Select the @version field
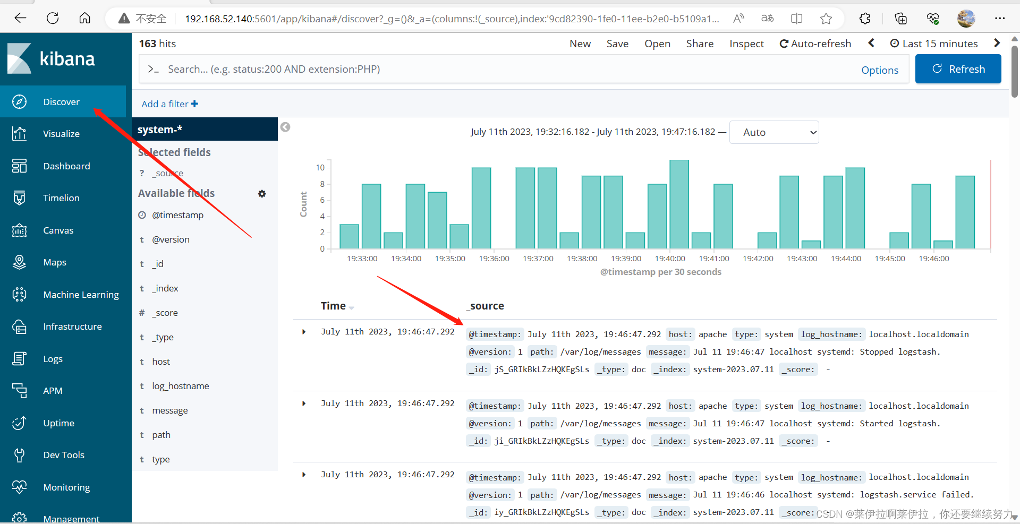Image resolution: width=1020 pixels, height=524 pixels. coord(171,239)
